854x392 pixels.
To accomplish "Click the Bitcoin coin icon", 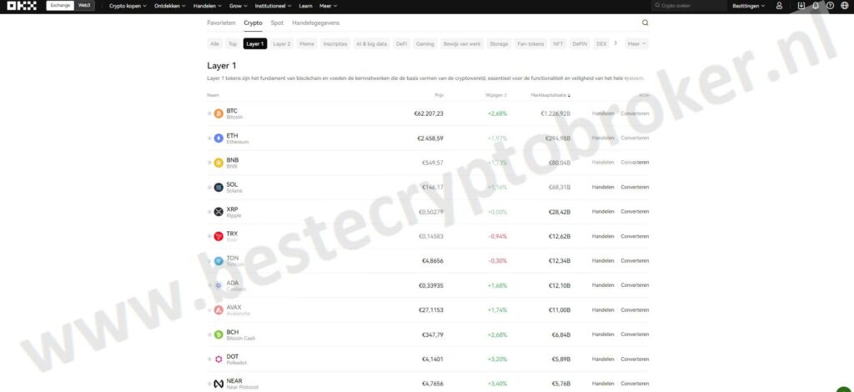I will (219, 113).
